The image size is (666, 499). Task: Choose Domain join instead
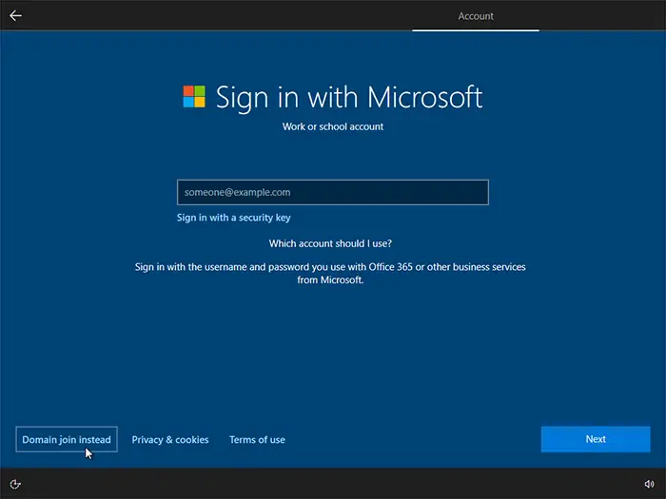(67, 439)
